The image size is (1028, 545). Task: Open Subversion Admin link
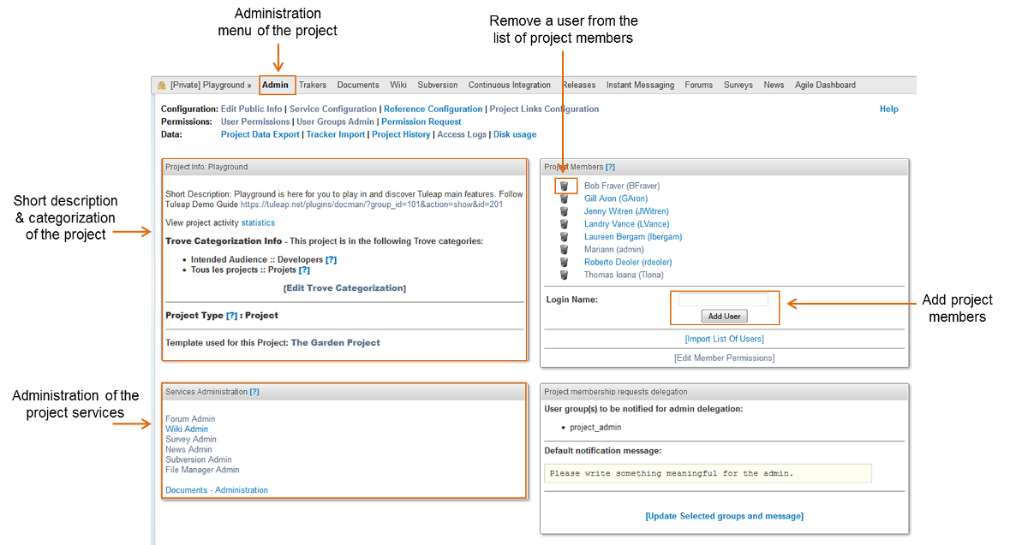(x=199, y=459)
